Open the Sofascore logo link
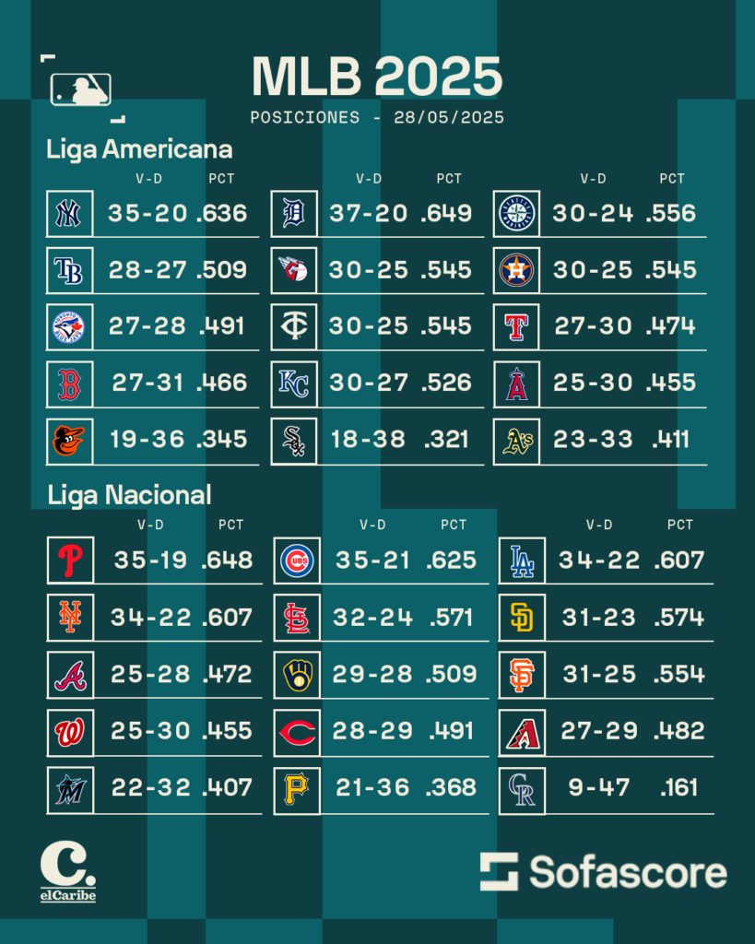Viewport: 755px width, 944px height. click(603, 872)
